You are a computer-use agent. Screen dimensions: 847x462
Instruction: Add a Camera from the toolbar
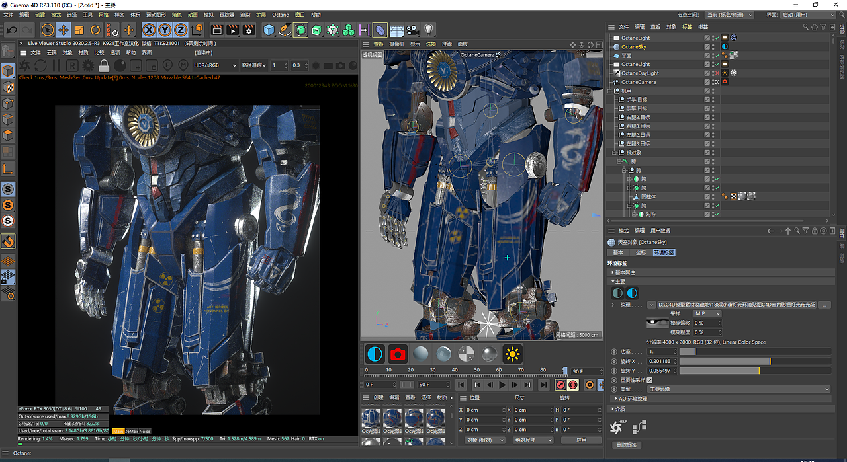[413, 30]
